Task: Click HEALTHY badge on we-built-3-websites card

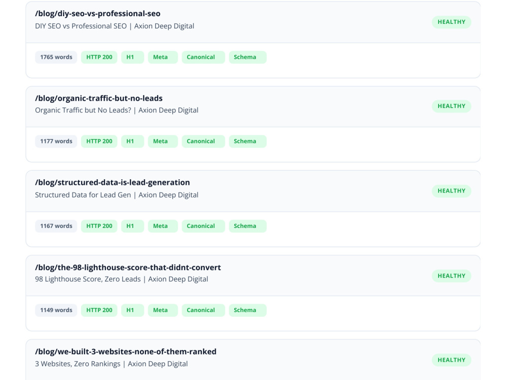Action: 451,360
